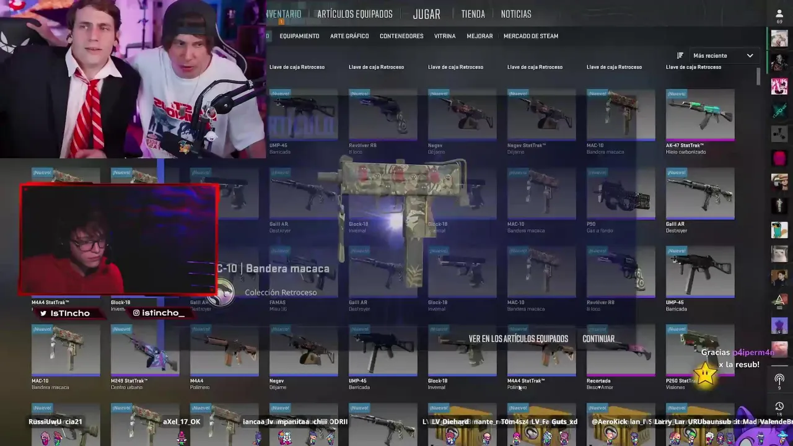Go to the Jugar menu
The height and width of the screenshot is (446, 793).
426,14
